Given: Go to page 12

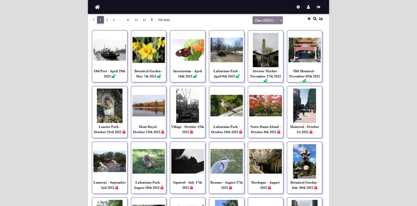Looking at the screenshot, I should coord(136,20).
